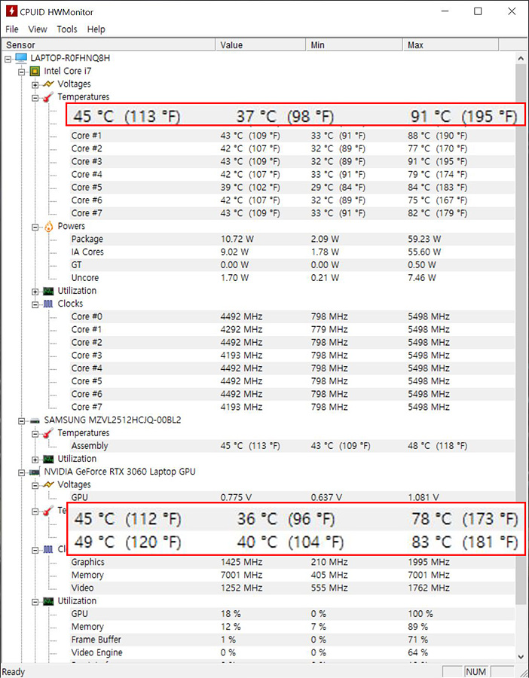Collapse the LAPTOP-R0FHNQ8H root node
The image size is (529, 678).
(8, 60)
